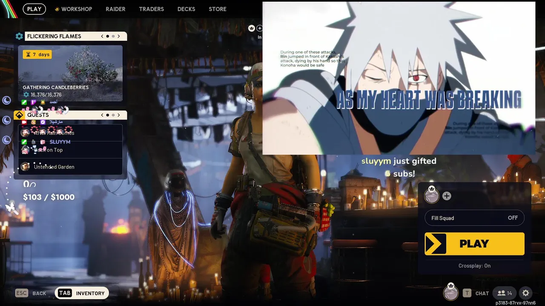545x306 pixels.
Task: Click the TAB key icon
Action: [x=65, y=293]
